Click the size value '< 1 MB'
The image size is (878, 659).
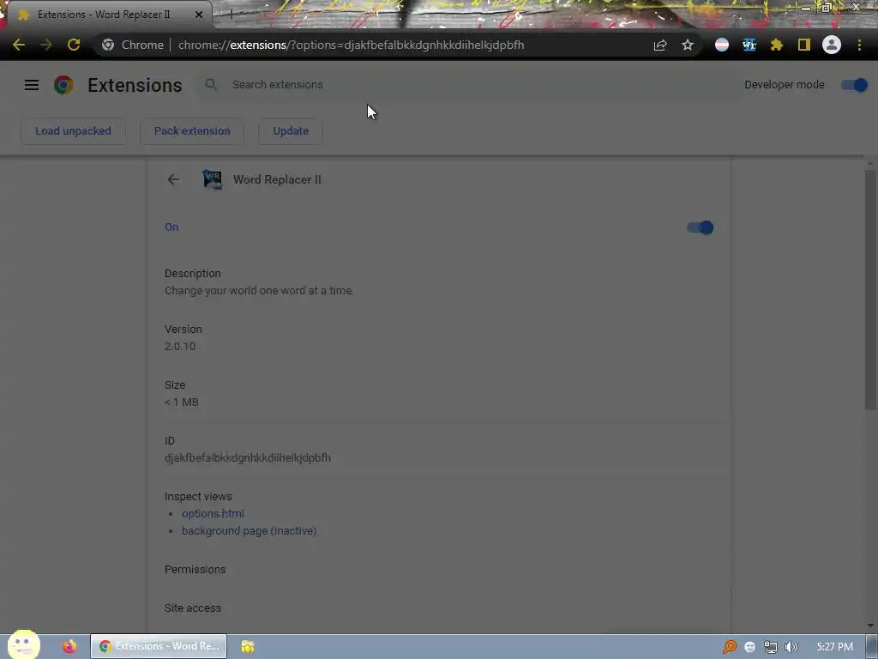pos(182,402)
